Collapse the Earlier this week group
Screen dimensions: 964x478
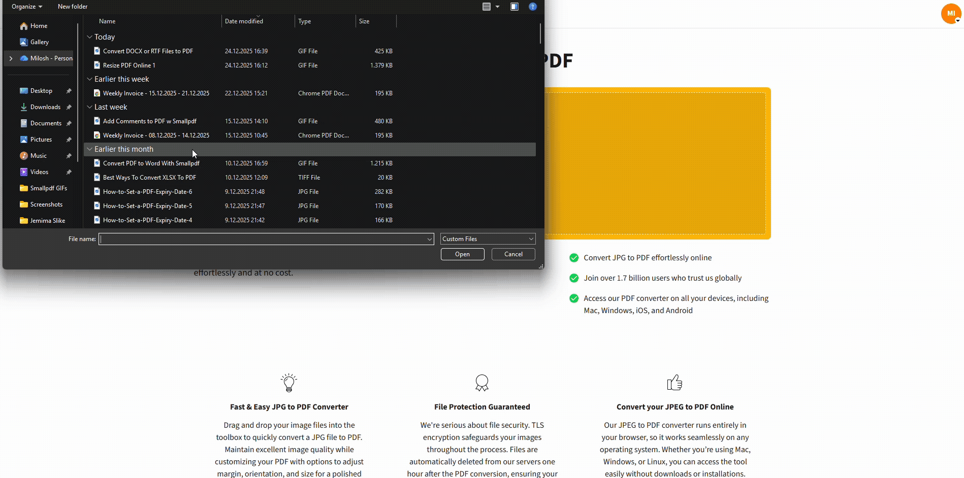coord(89,79)
